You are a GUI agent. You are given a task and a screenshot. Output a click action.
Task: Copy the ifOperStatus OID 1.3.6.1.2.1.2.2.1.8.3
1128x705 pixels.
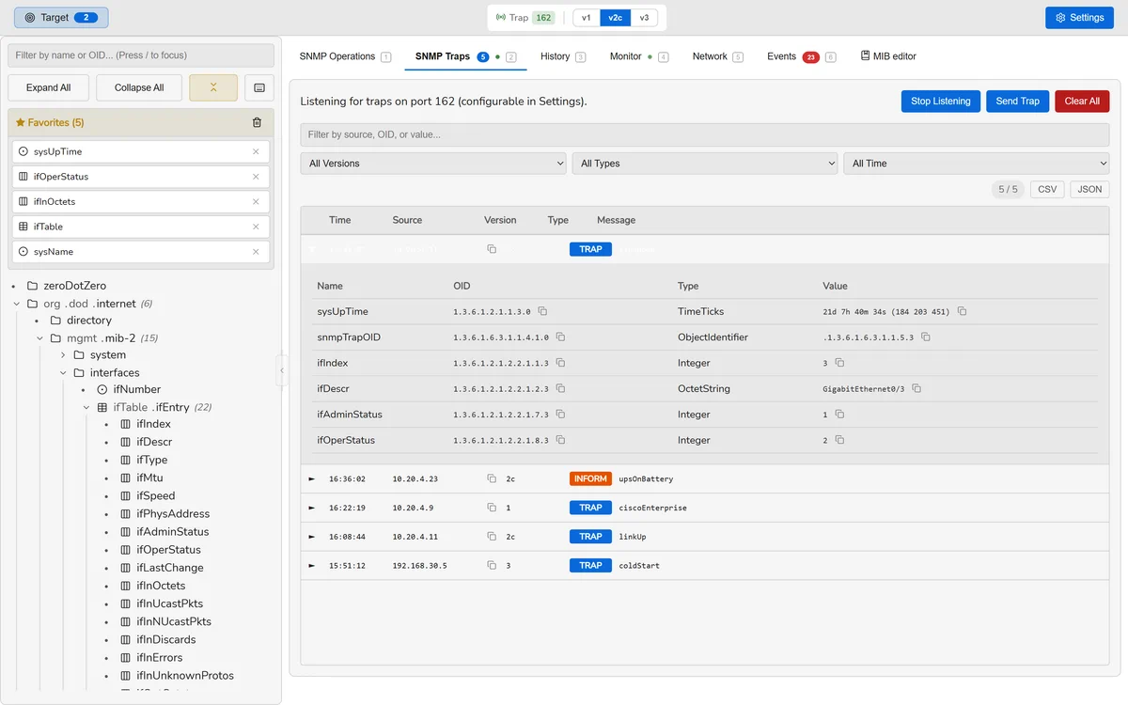(x=560, y=440)
